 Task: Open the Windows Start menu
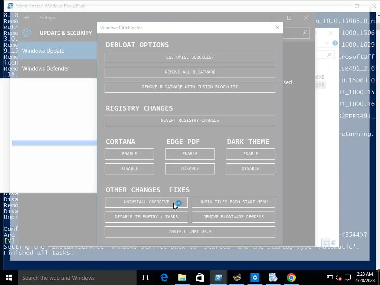tap(9, 278)
